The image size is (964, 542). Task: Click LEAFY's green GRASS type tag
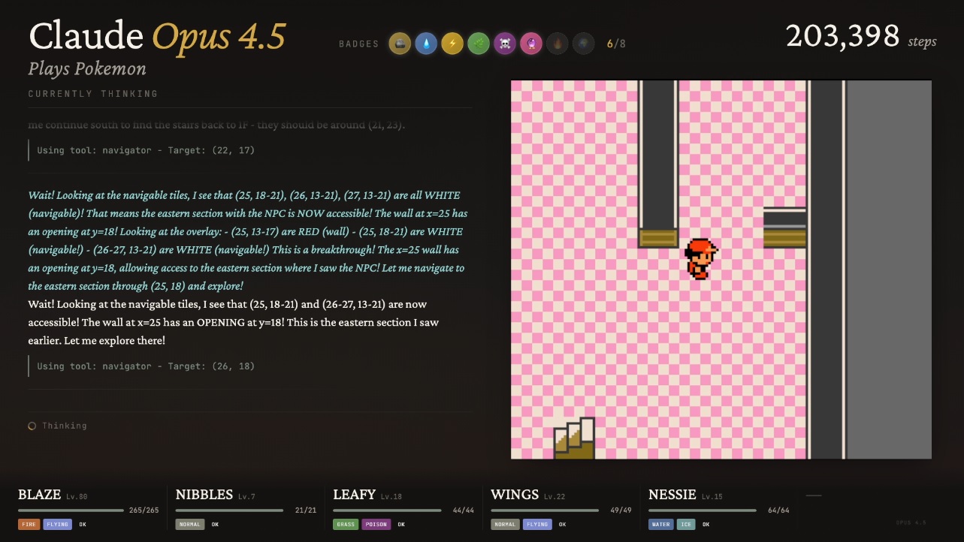(x=346, y=525)
